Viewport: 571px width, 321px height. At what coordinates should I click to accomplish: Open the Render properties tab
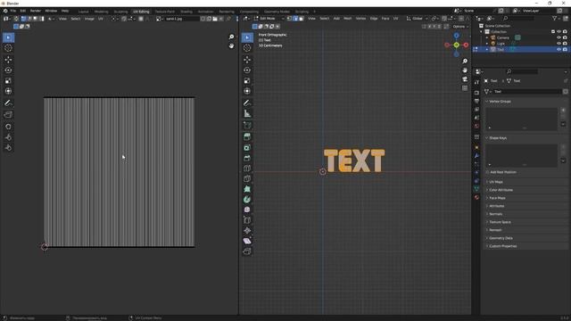coord(476,93)
